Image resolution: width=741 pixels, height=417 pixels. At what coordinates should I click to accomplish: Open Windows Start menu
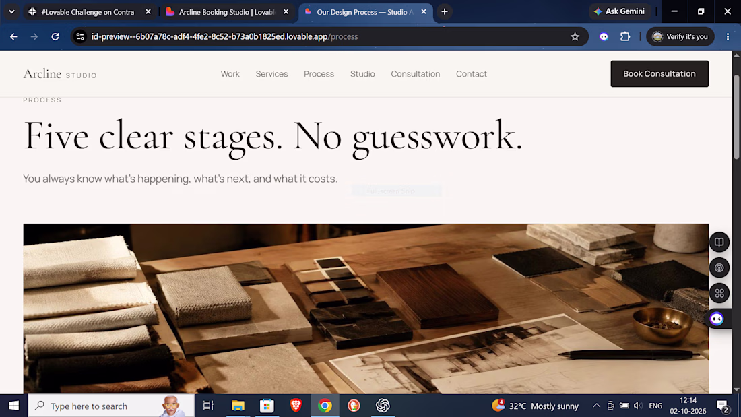pyautogui.click(x=13, y=406)
